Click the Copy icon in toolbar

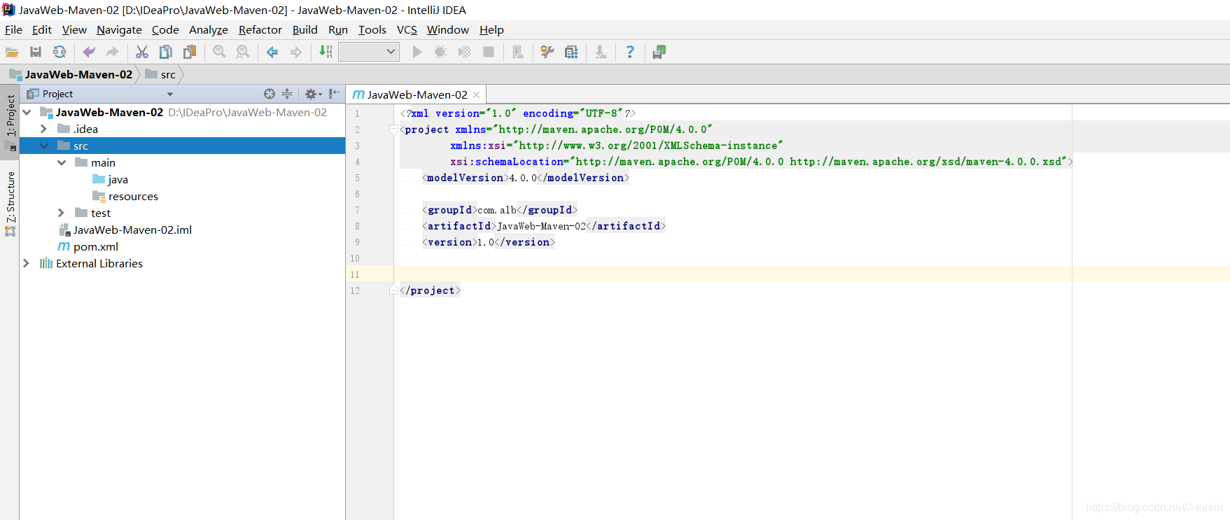click(x=166, y=52)
